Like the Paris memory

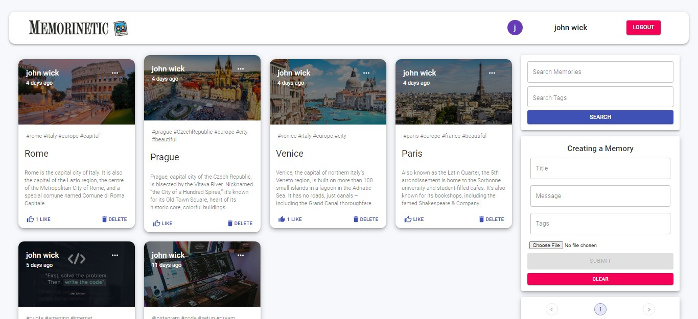coord(414,219)
